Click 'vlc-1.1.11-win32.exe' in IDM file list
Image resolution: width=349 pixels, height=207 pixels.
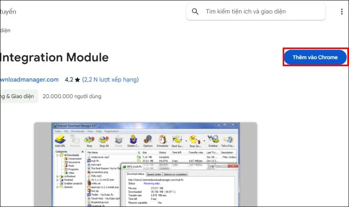101,180
